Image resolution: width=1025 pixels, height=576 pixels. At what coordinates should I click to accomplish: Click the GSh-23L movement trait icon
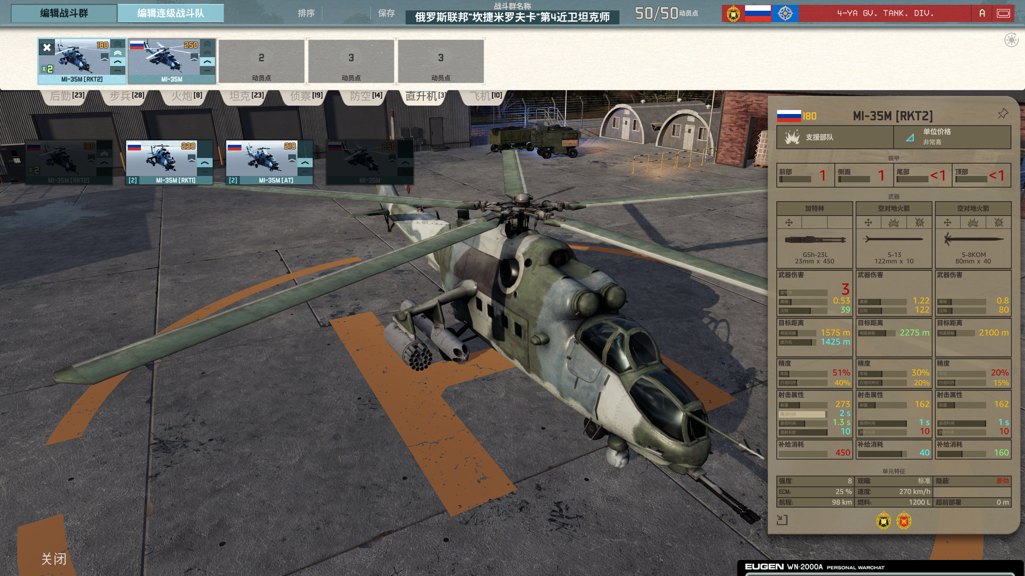point(789,223)
